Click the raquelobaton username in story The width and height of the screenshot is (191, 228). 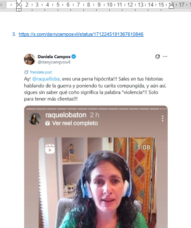[66, 115]
